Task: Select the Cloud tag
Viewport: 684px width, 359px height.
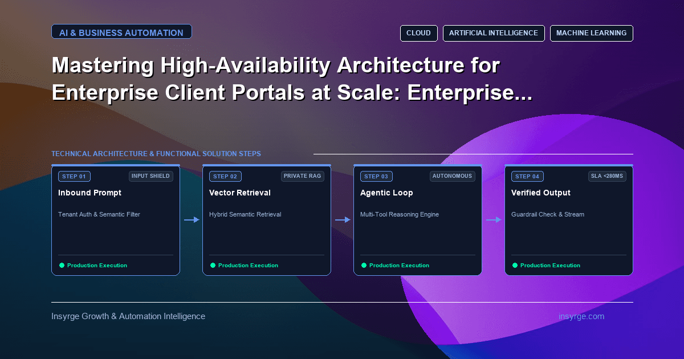Action: (418, 33)
